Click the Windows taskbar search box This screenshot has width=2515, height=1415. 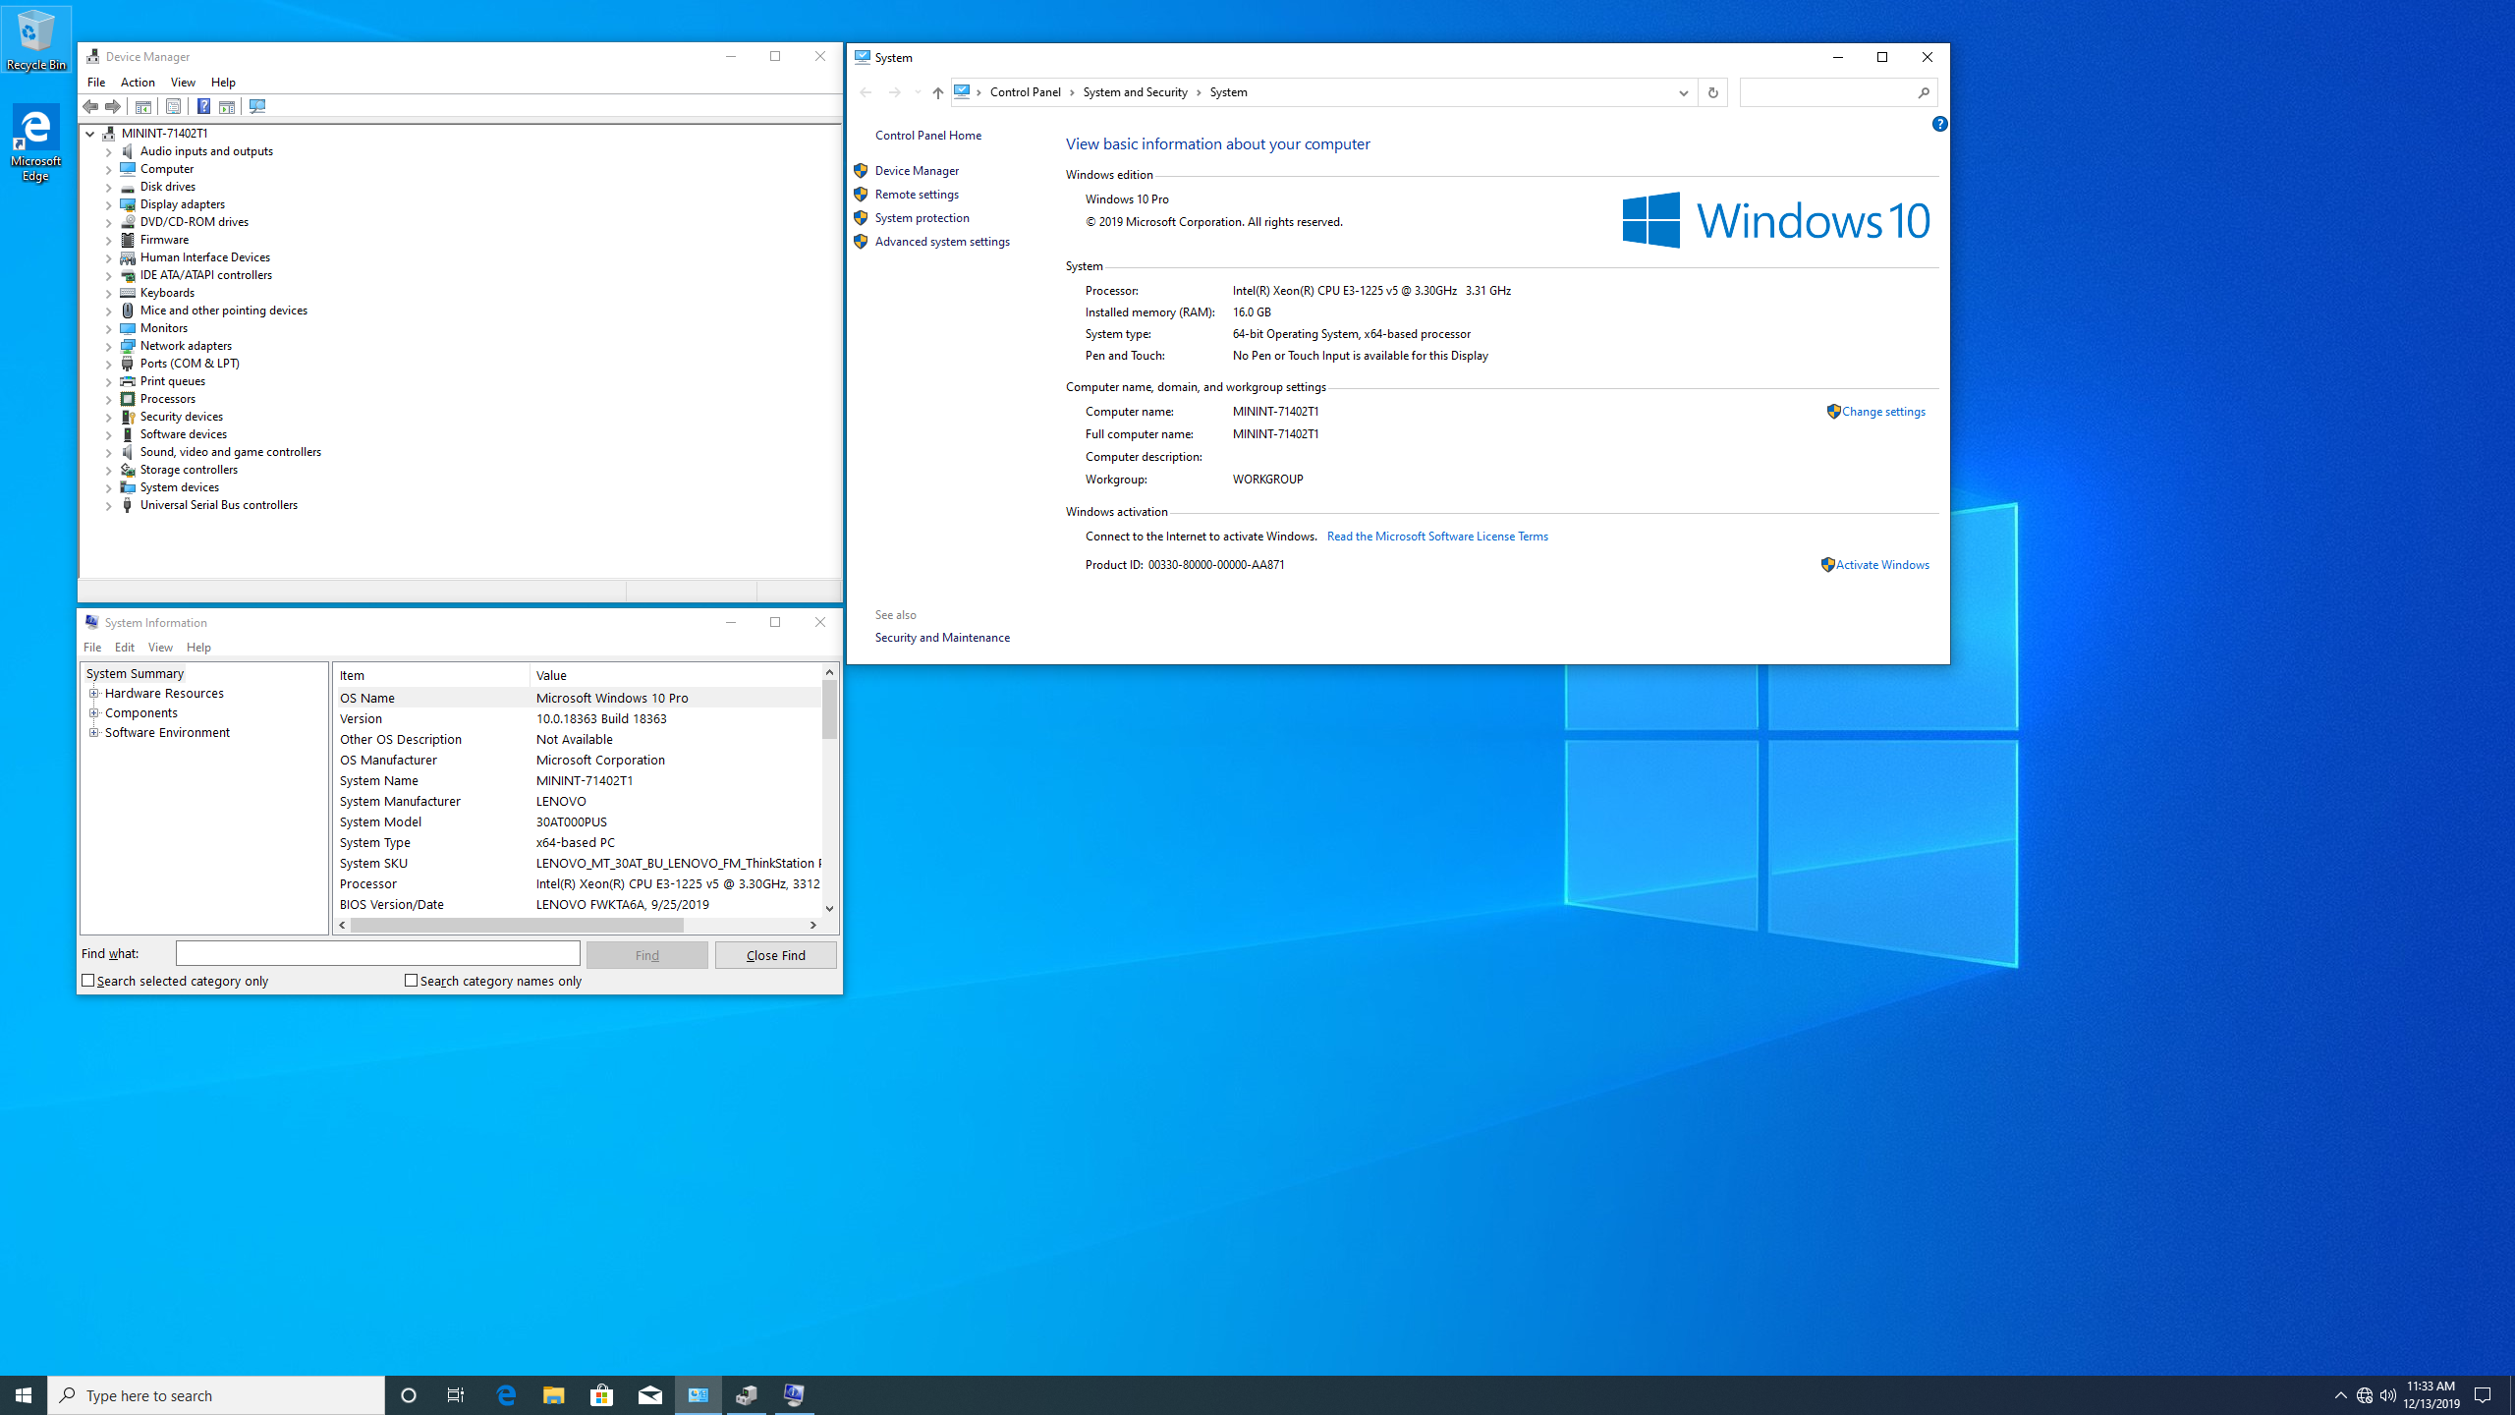tap(216, 1395)
